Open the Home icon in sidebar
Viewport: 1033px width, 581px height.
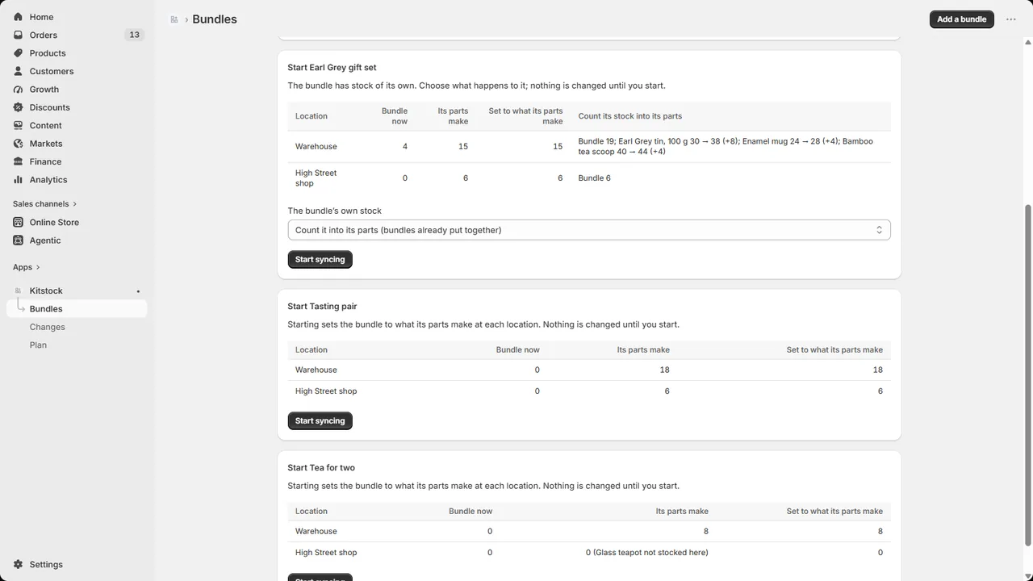click(18, 17)
